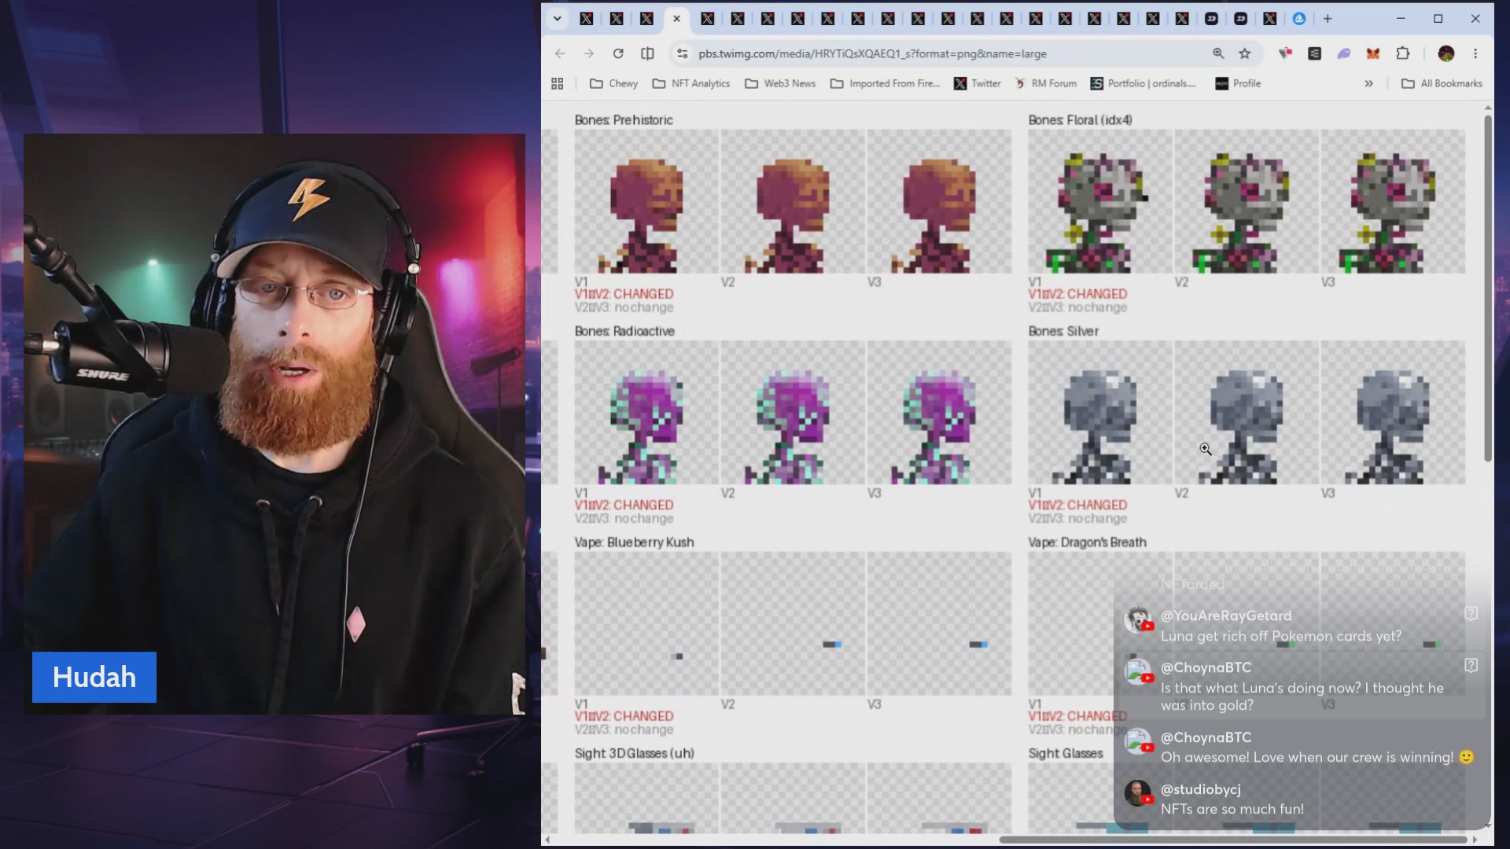Close the active image tab
Viewport: 1510px width, 849px height.
(676, 19)
